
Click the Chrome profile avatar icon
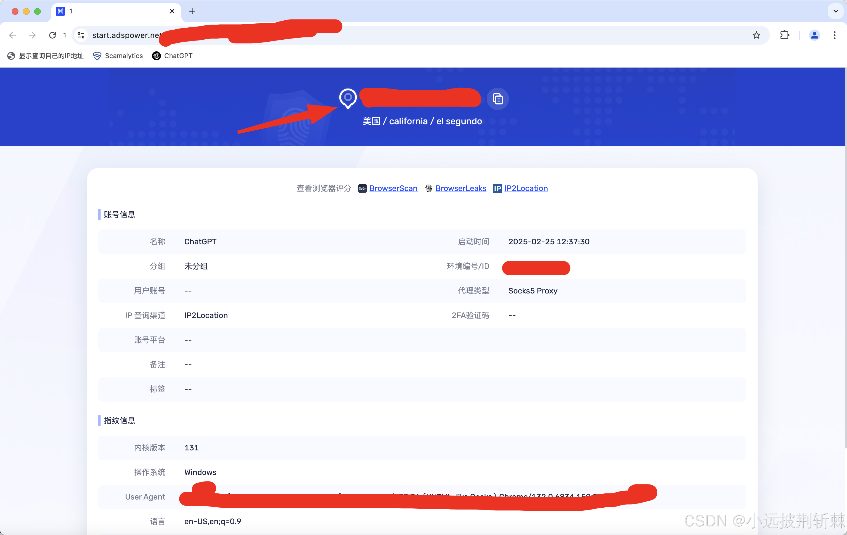(814, 35)
